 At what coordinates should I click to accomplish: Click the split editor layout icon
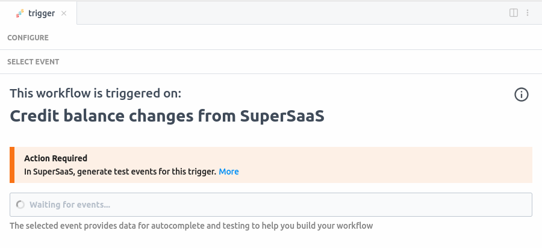(x=514, y=13)
